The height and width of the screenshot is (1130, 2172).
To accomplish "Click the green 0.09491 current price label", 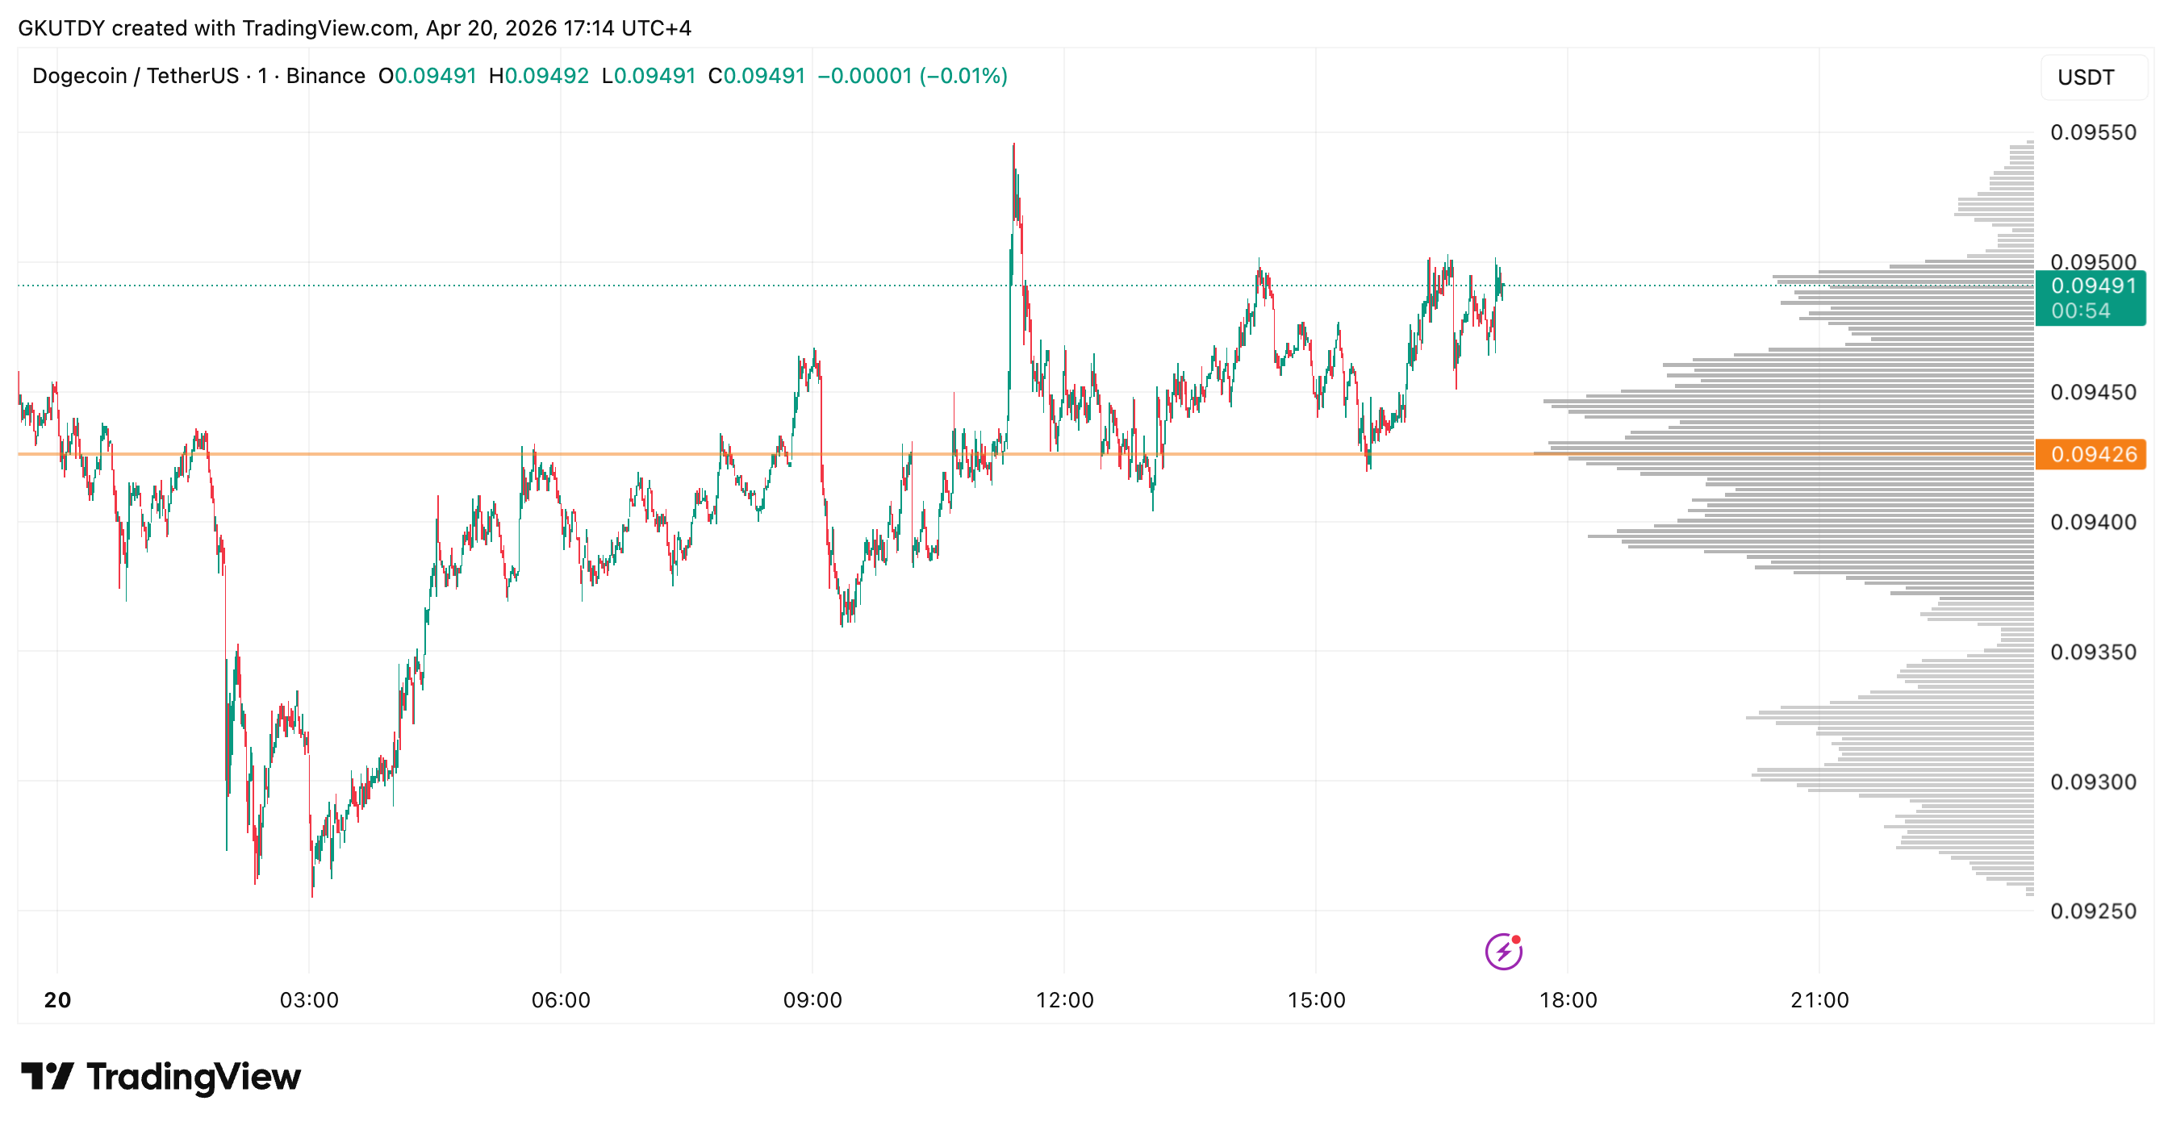I will pos(2093,286).
